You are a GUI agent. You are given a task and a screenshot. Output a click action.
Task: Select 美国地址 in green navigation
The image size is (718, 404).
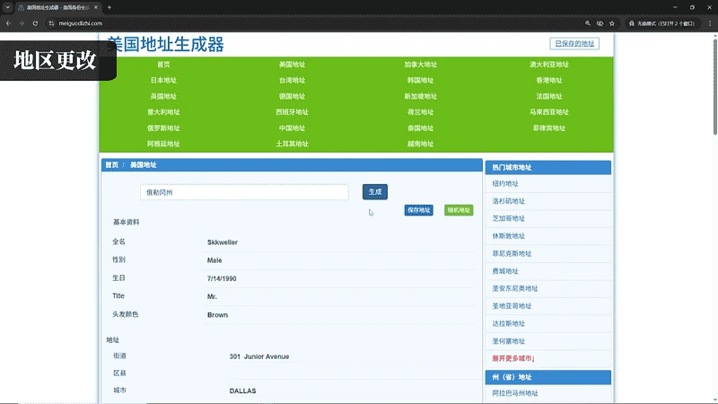point(293,65)
